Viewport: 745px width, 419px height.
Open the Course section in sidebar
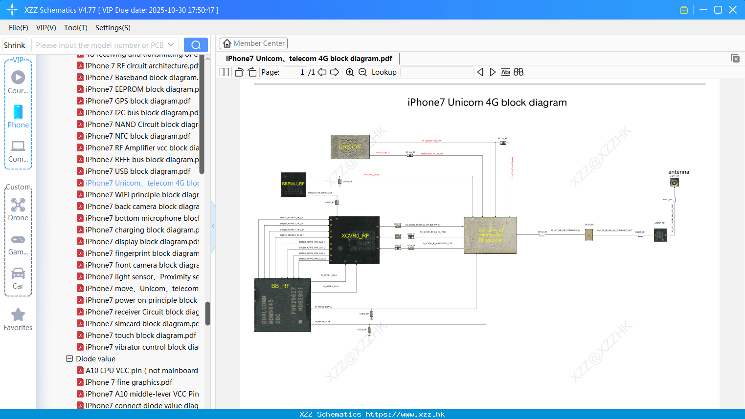tap(18, 82)
